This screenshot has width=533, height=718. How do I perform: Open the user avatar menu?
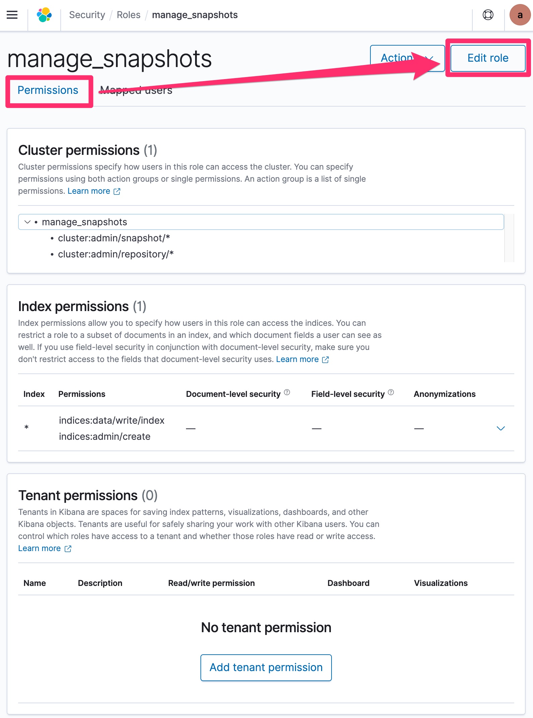tap(520, 15)
